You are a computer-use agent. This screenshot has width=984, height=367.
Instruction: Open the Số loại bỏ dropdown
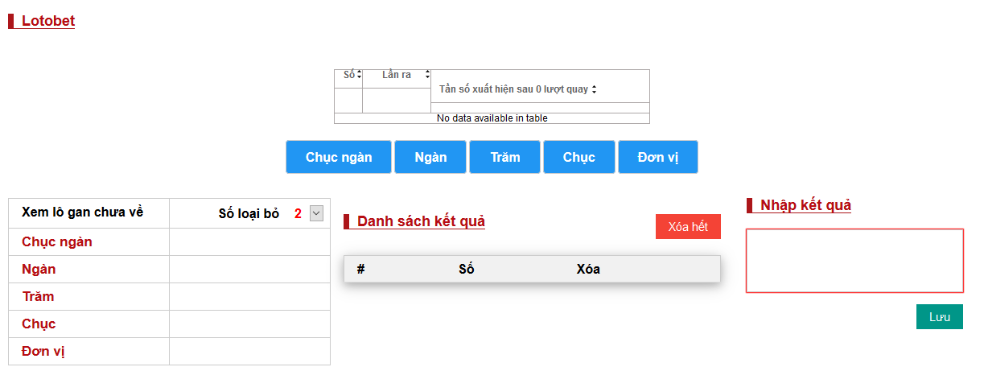[316, 213]
